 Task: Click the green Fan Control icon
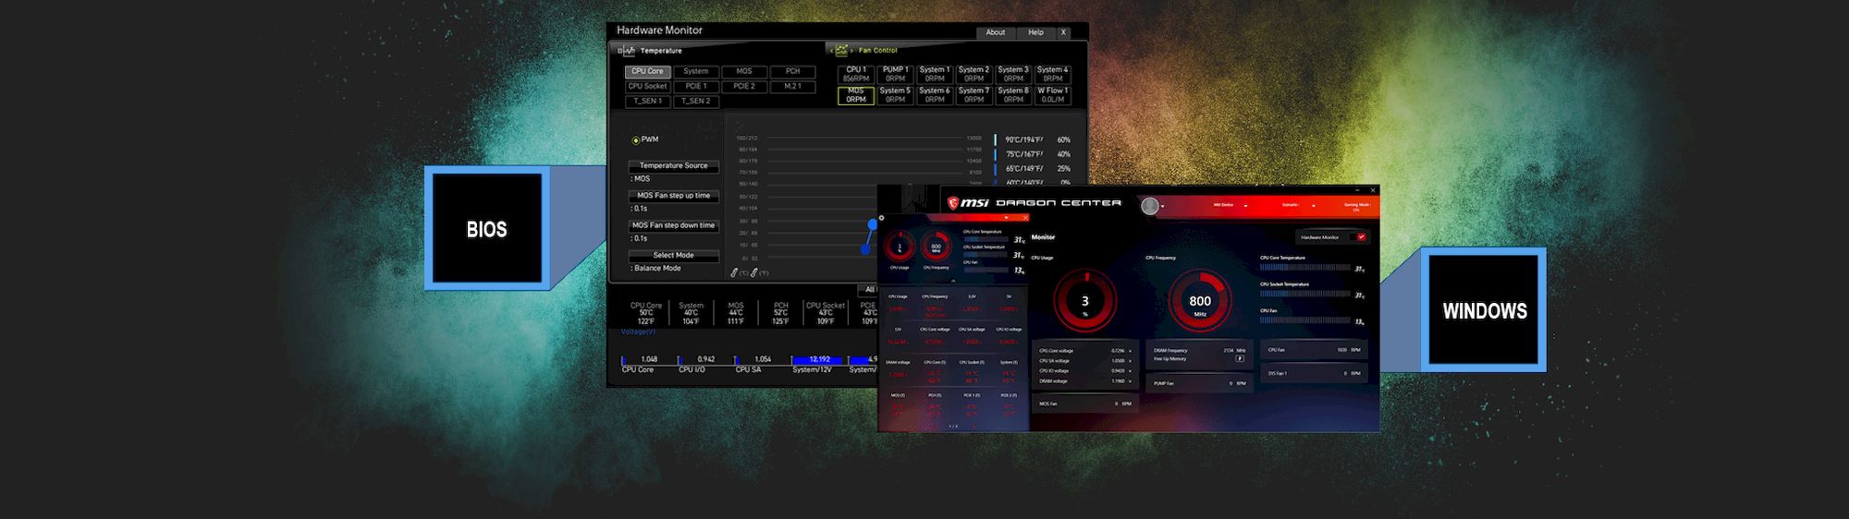click(x=841, y=51)
